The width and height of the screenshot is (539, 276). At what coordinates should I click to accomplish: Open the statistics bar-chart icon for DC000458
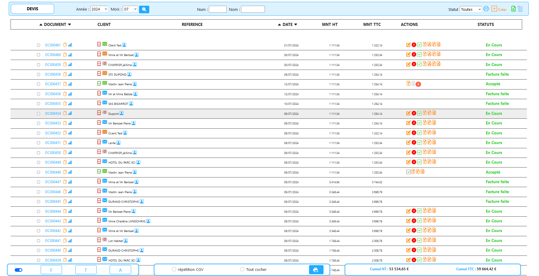(x=70, y=74)
